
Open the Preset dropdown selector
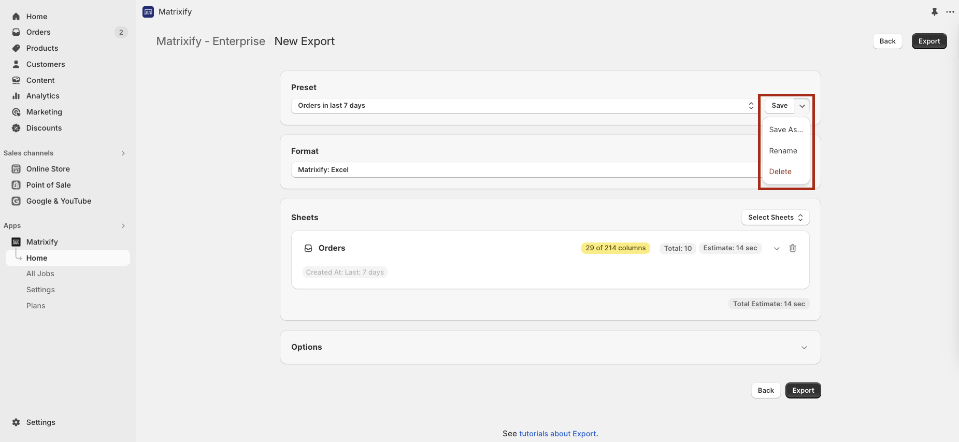[524, 106]
